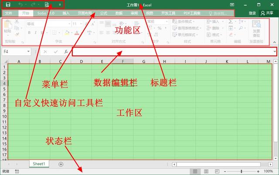279x175 pixels.
Task: Click the Clear eraser icon
Action: [231, 34]
